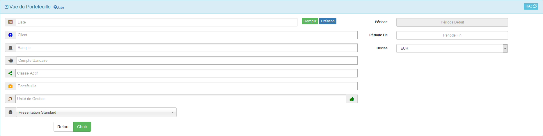
Task: Open the Aide help link
Action: 59,7
